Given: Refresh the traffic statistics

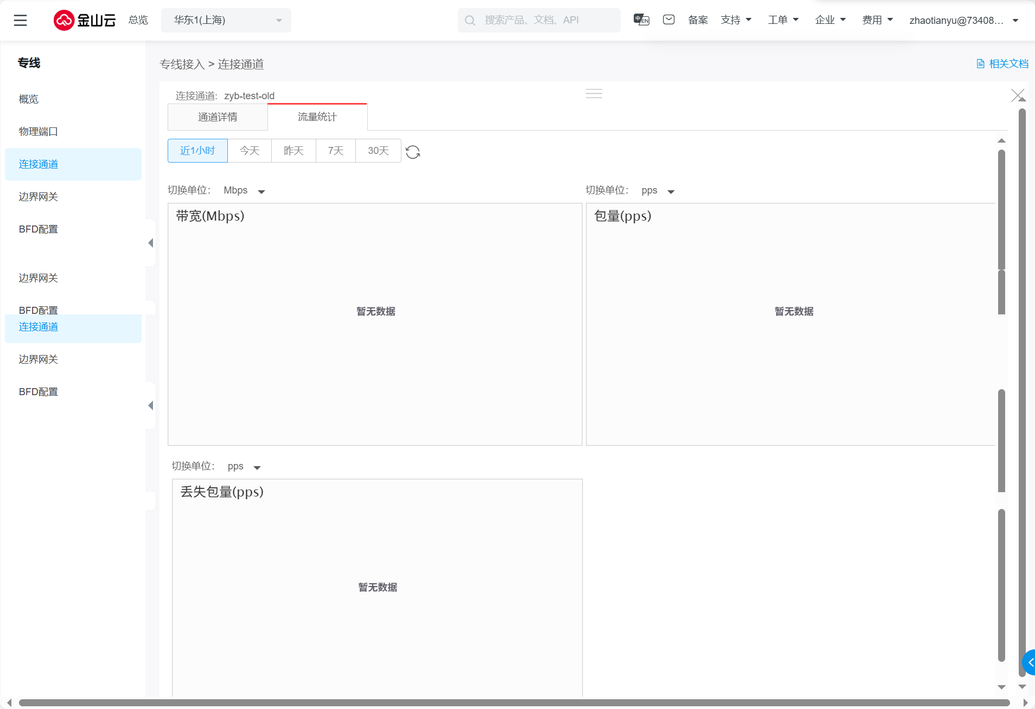Looking at the screenshot, I should [x=413, y=152].
